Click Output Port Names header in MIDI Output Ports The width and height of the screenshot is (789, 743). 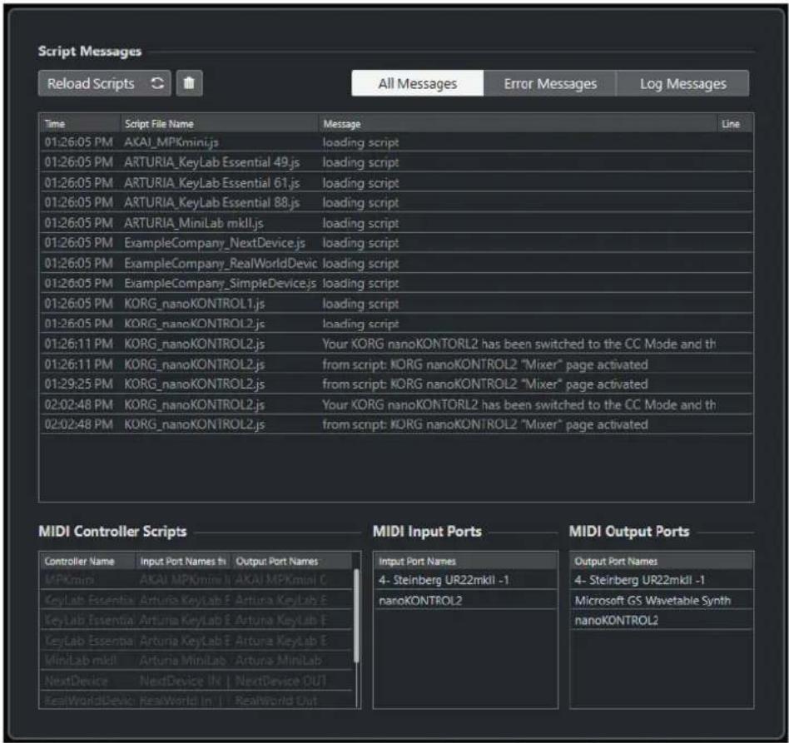pos(662,561)
